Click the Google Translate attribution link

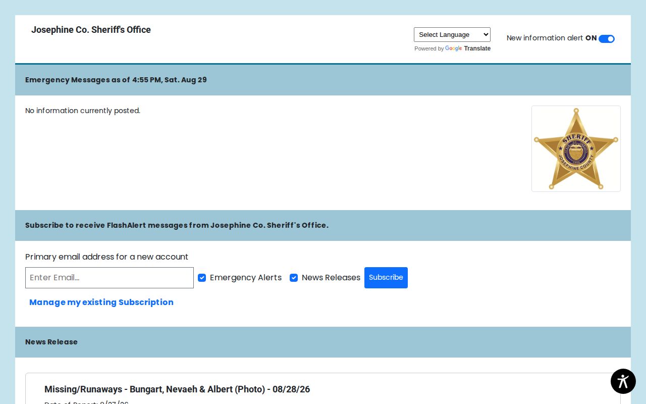tap(468, 48)
